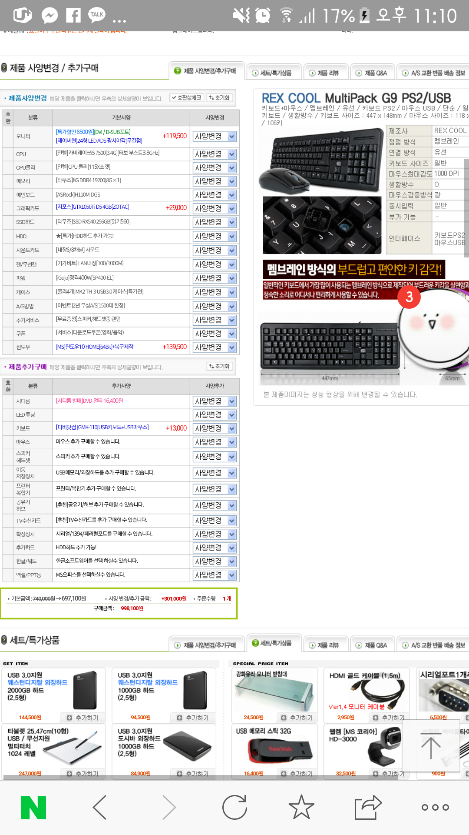469x835 pixels.
Task: Open the upper 제품 Q&A tab
Action: 373,73
